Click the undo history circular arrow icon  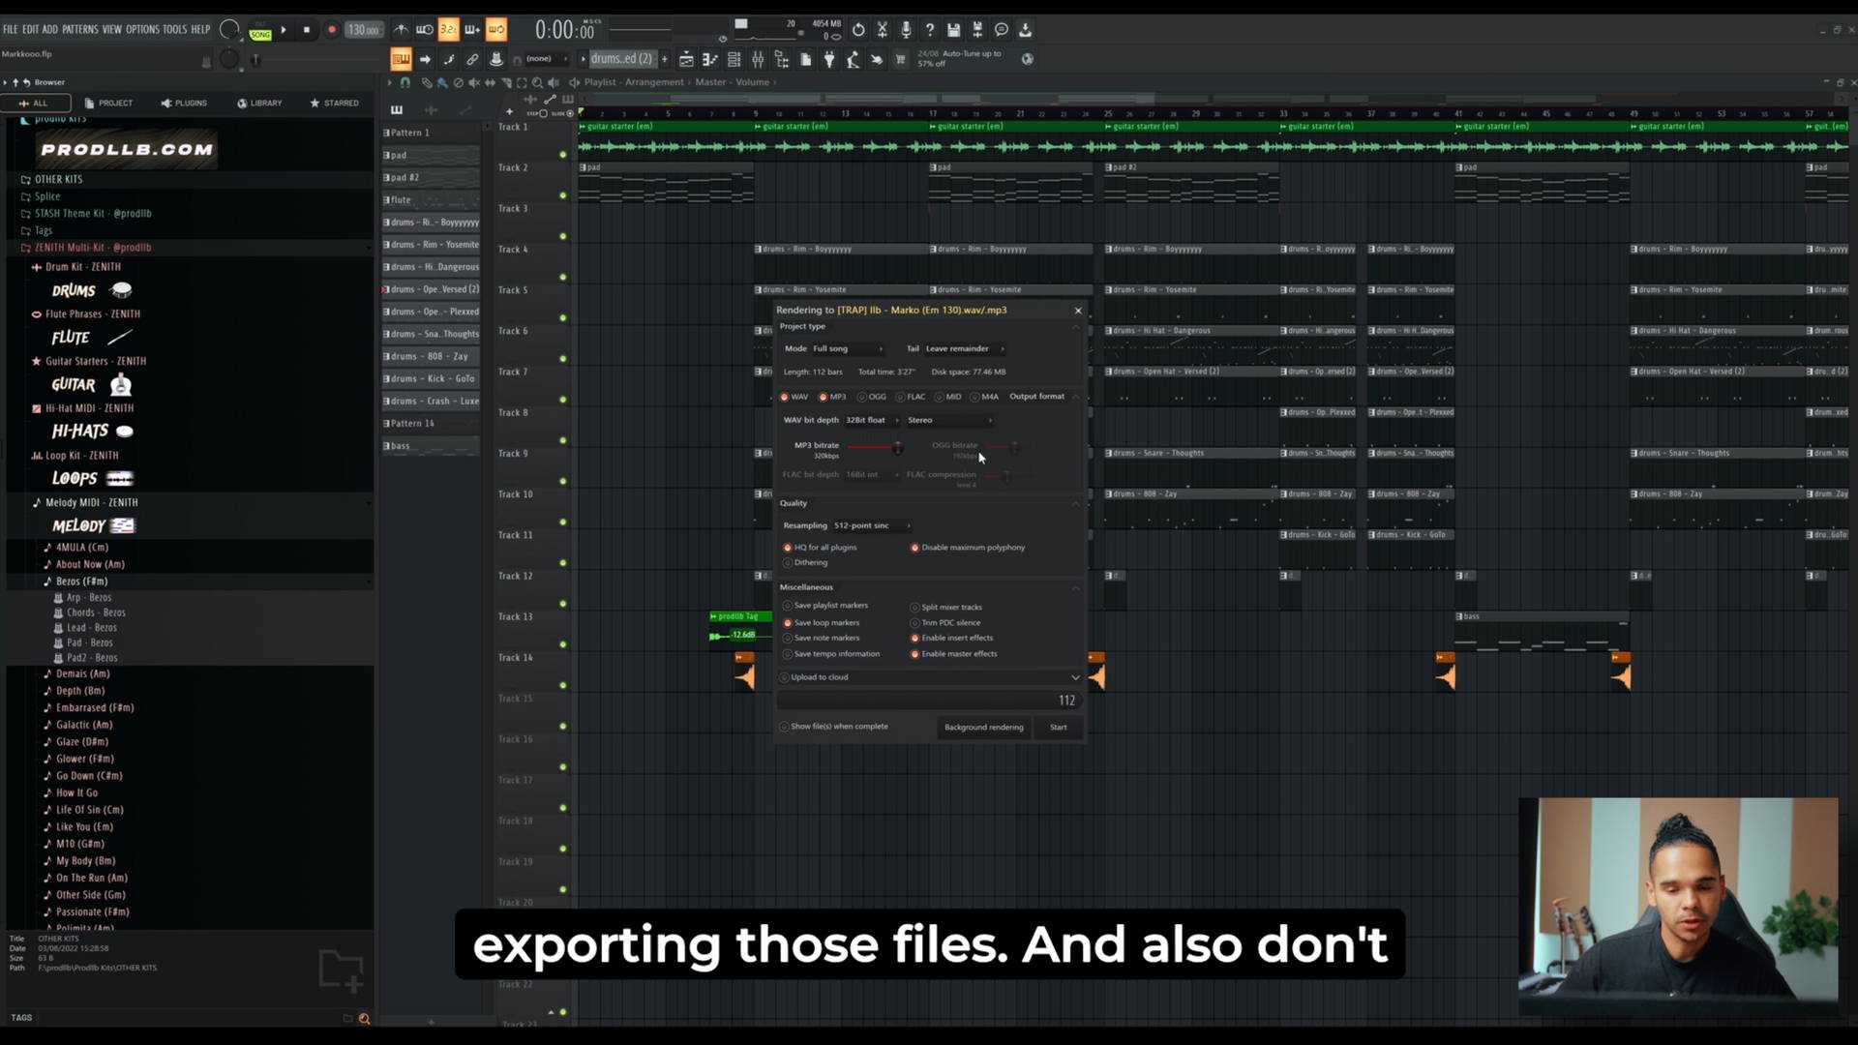858,30
